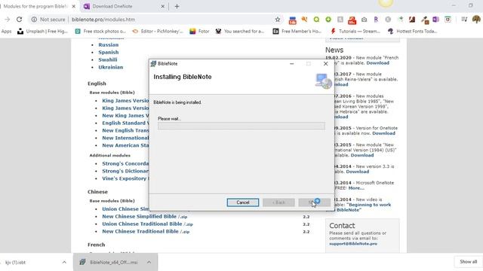Open the OneNote clipper extension icon
Screen dimensions: 483x271
coord(435,20)
